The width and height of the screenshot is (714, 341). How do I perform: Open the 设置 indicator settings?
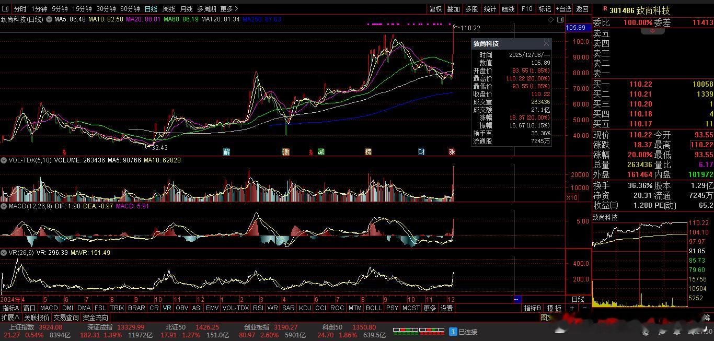(x=446, y=308)
